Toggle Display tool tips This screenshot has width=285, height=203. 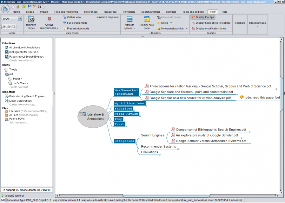coord(203,17)
